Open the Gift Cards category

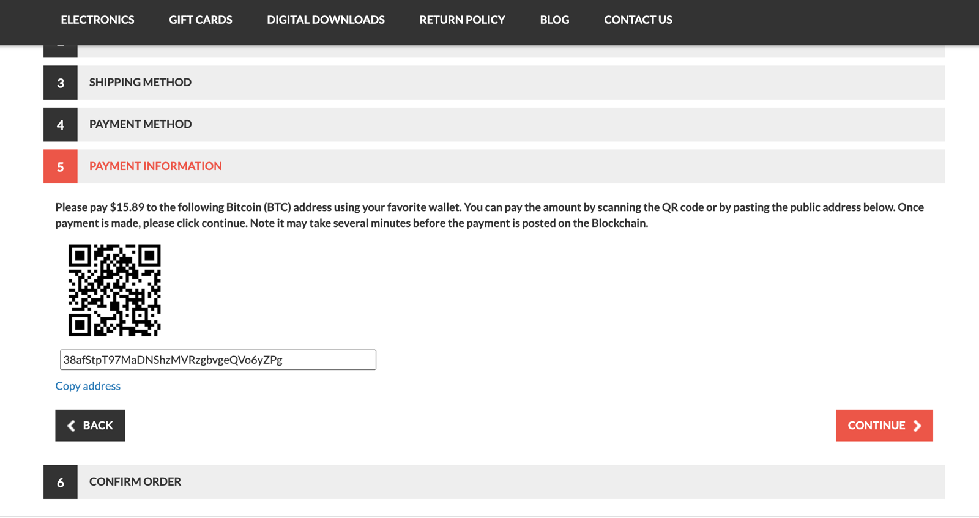click(x=201, y=20)
